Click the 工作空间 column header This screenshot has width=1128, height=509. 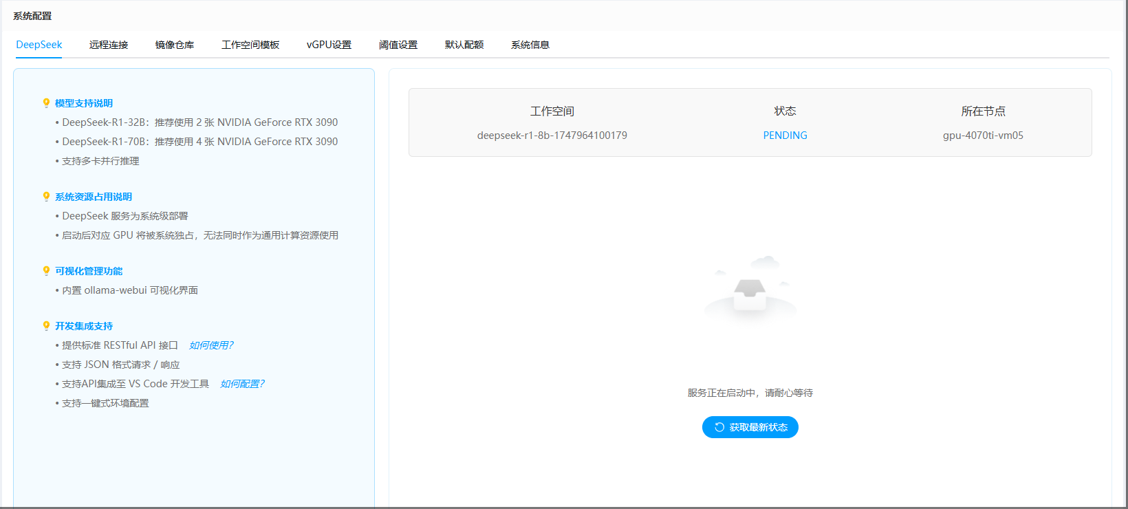[552, 111]
